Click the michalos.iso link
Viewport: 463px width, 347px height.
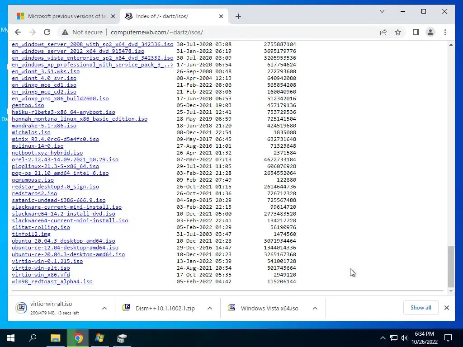tap(31, 132)
